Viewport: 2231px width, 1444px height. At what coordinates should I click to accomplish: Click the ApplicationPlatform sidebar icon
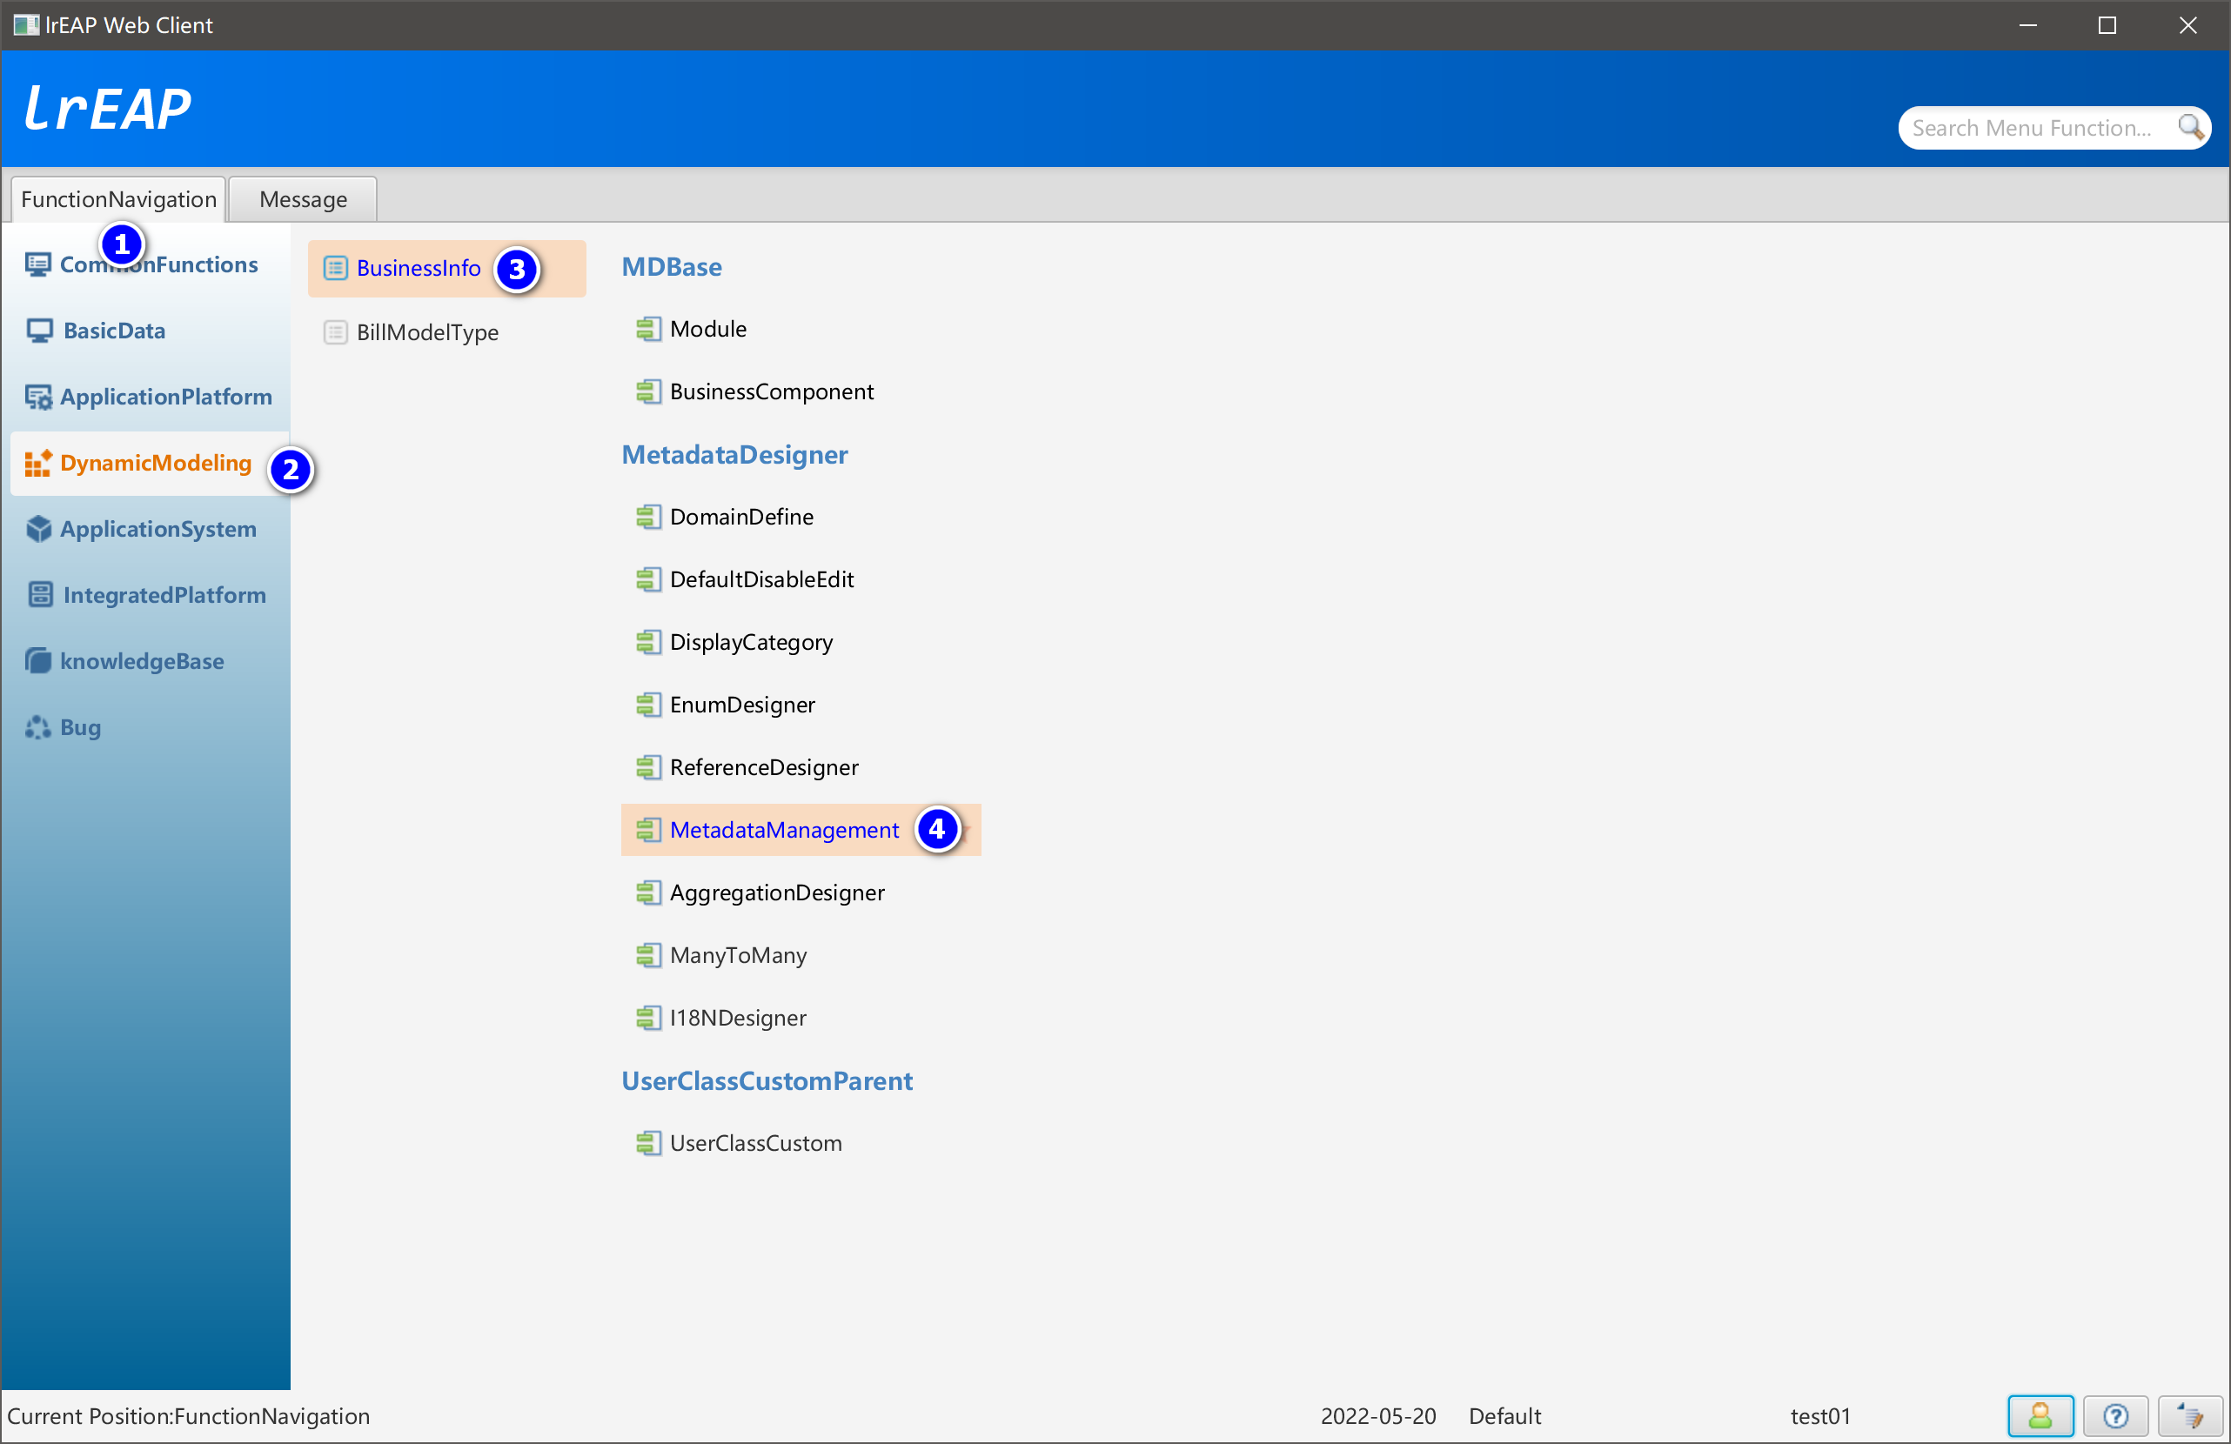tap(38, 398)
